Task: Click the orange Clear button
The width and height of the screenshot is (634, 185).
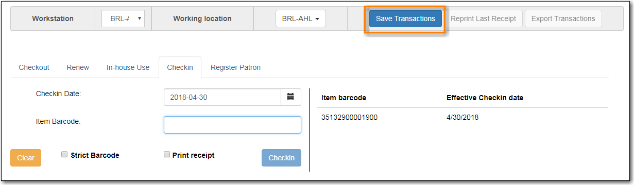Action: pos(26,158)
